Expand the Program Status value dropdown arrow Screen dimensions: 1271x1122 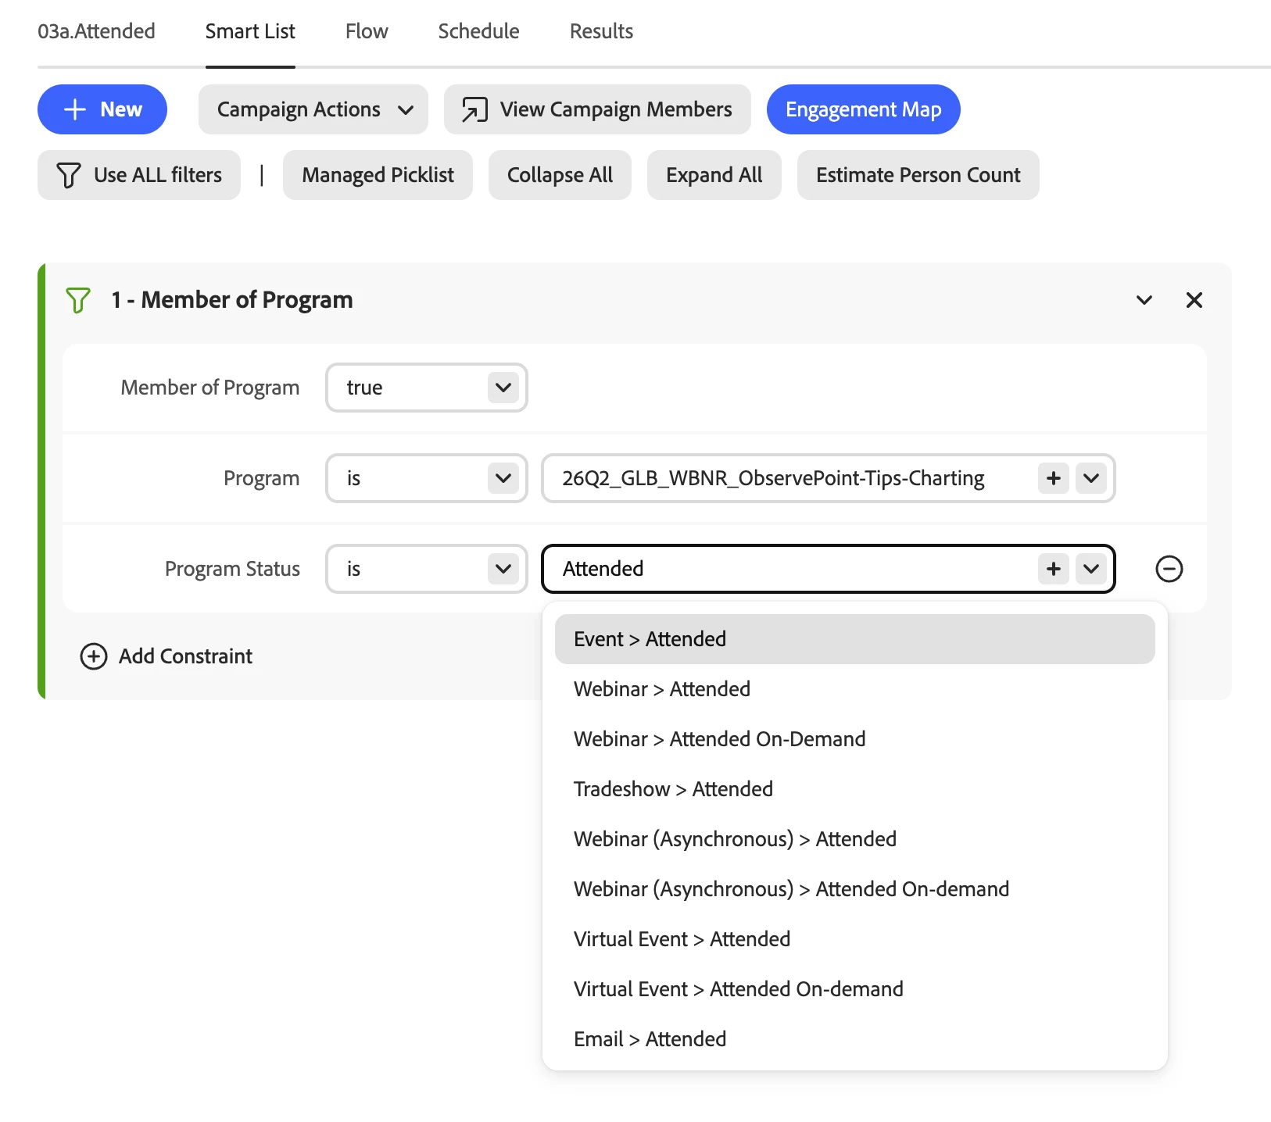coord(1091,569)
